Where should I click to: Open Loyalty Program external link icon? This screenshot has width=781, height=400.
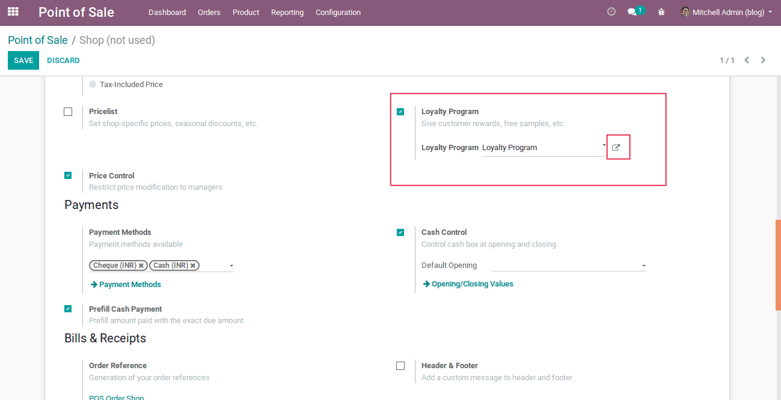(x=616, y=148)
